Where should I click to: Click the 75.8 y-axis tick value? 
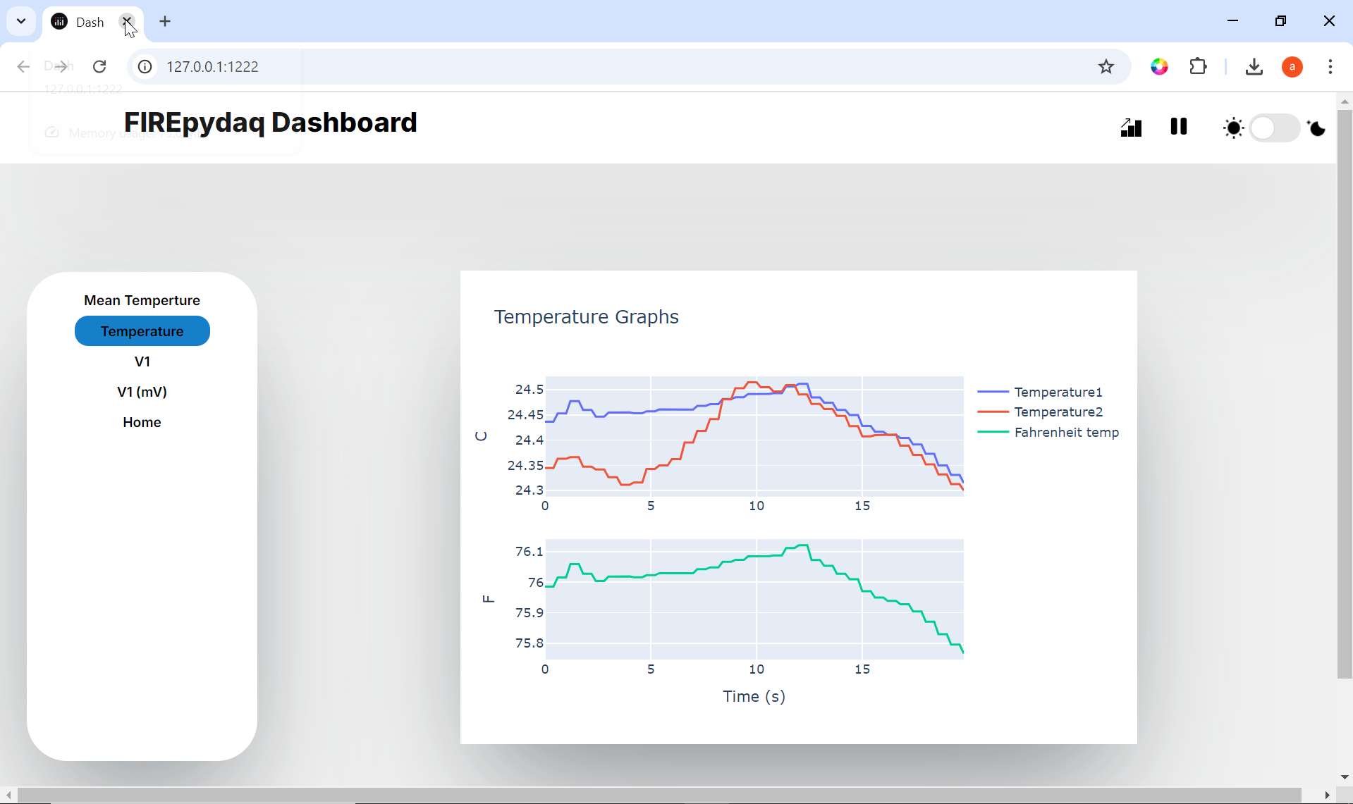click(x=529, y=643)
